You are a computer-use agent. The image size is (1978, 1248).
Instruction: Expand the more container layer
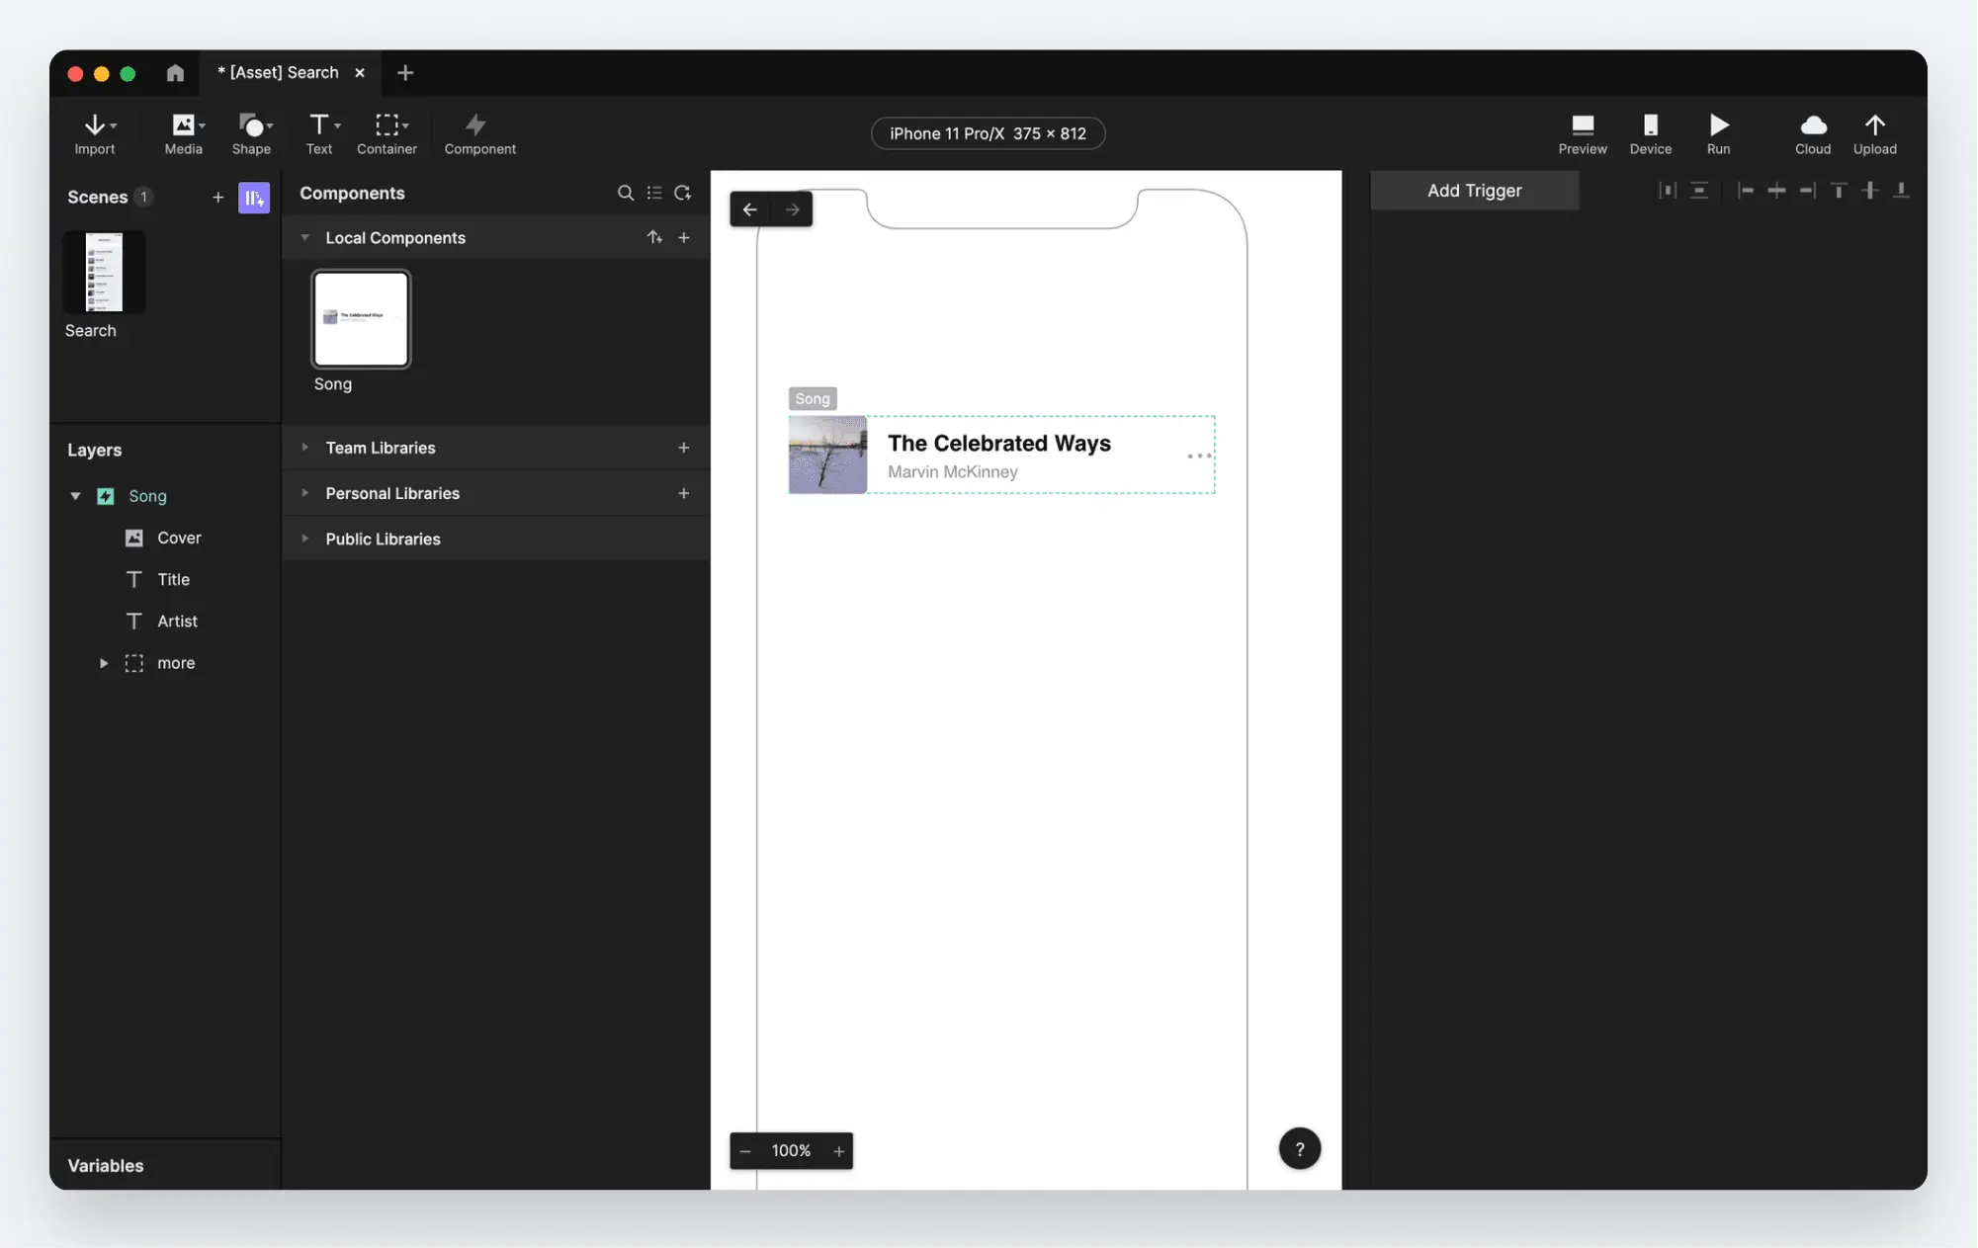103,663
